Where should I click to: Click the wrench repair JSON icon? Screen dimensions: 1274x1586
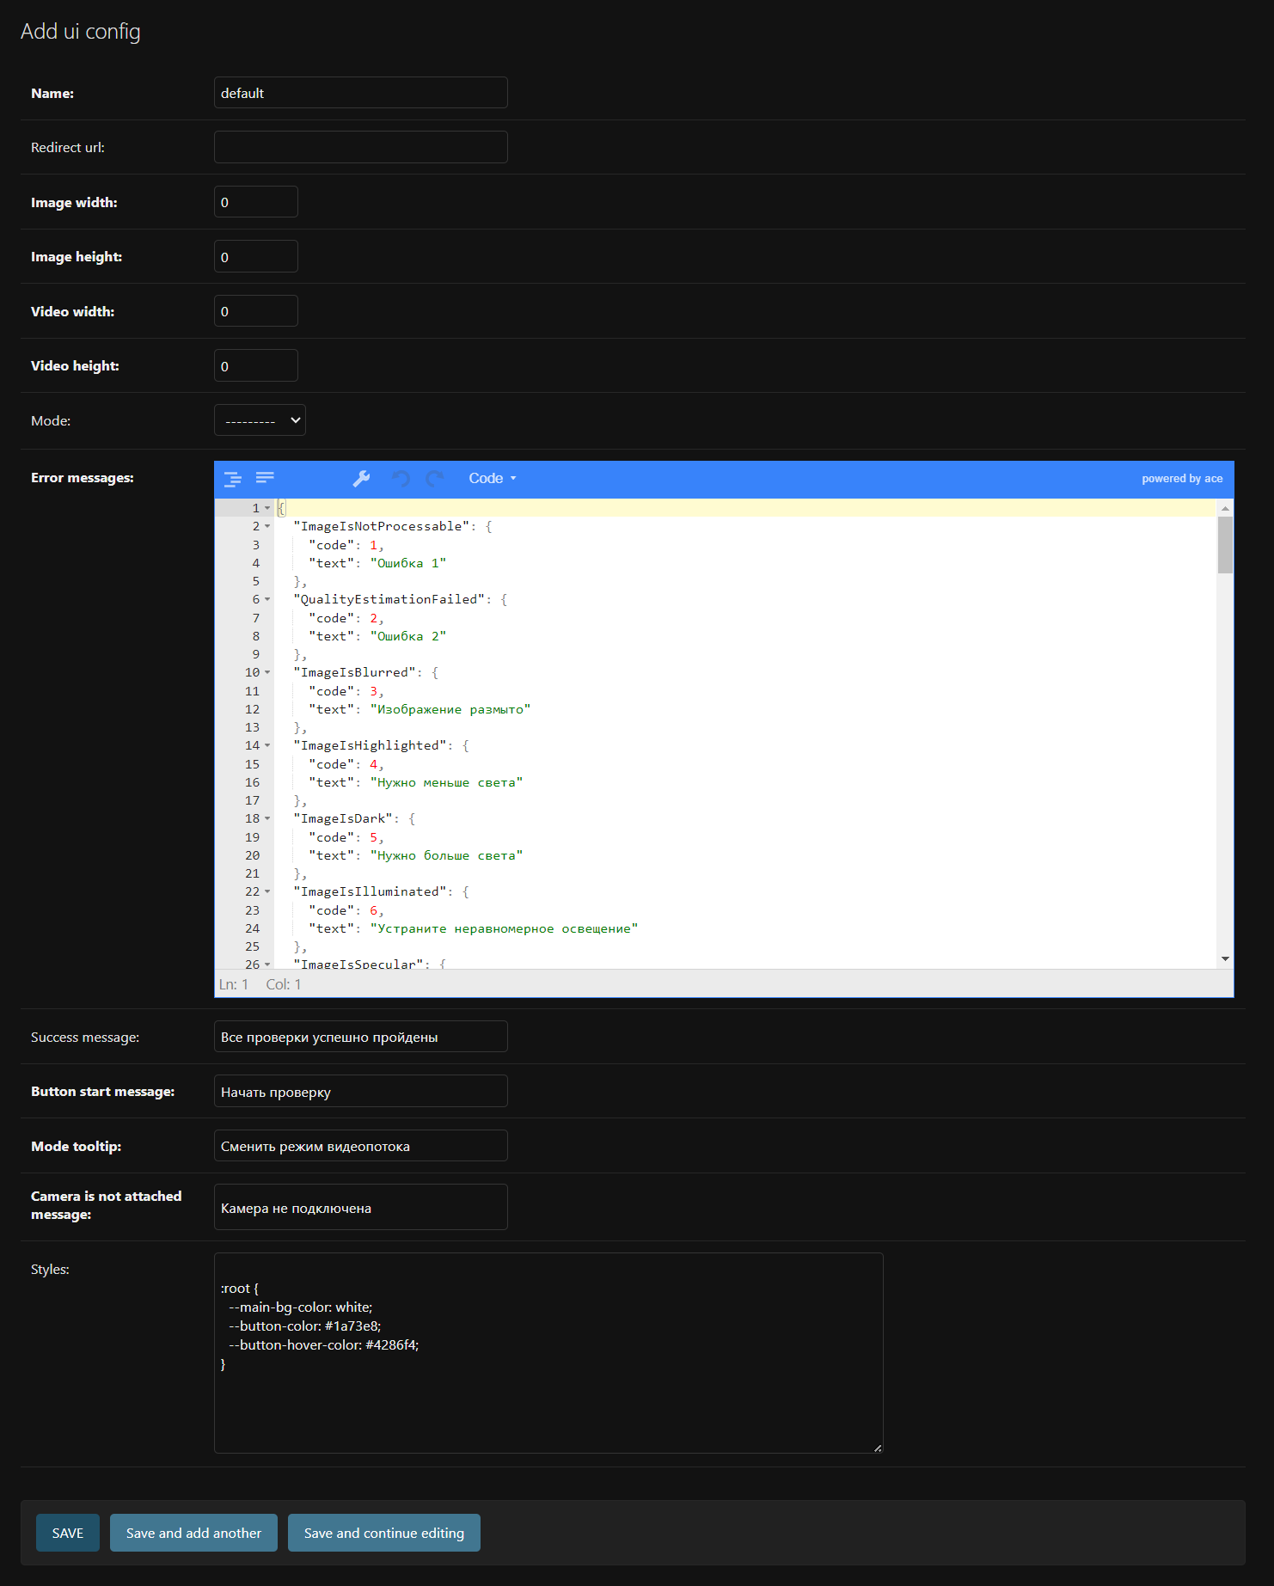point(361,479)
